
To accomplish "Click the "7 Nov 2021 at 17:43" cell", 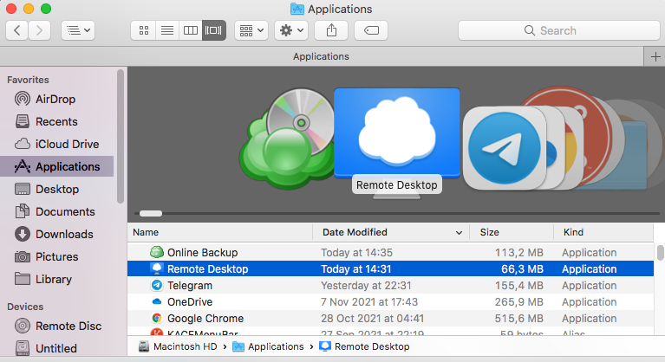I will click(369, 302).
